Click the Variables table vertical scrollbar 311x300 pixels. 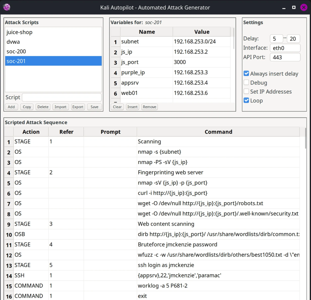tap(234, 39)
